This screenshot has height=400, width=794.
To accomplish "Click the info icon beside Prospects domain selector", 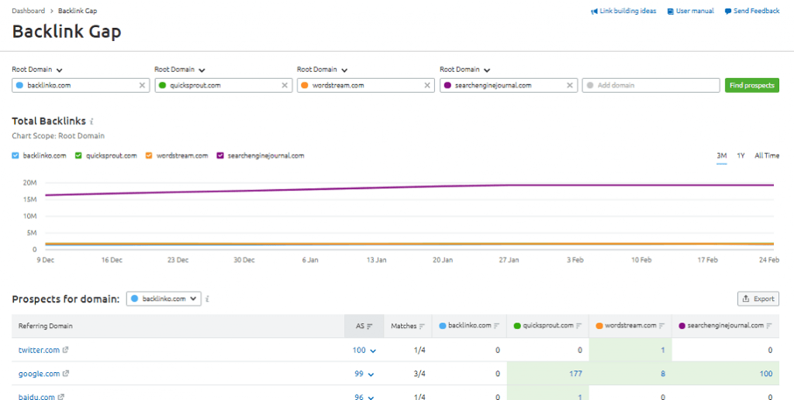I will point(208,299).
